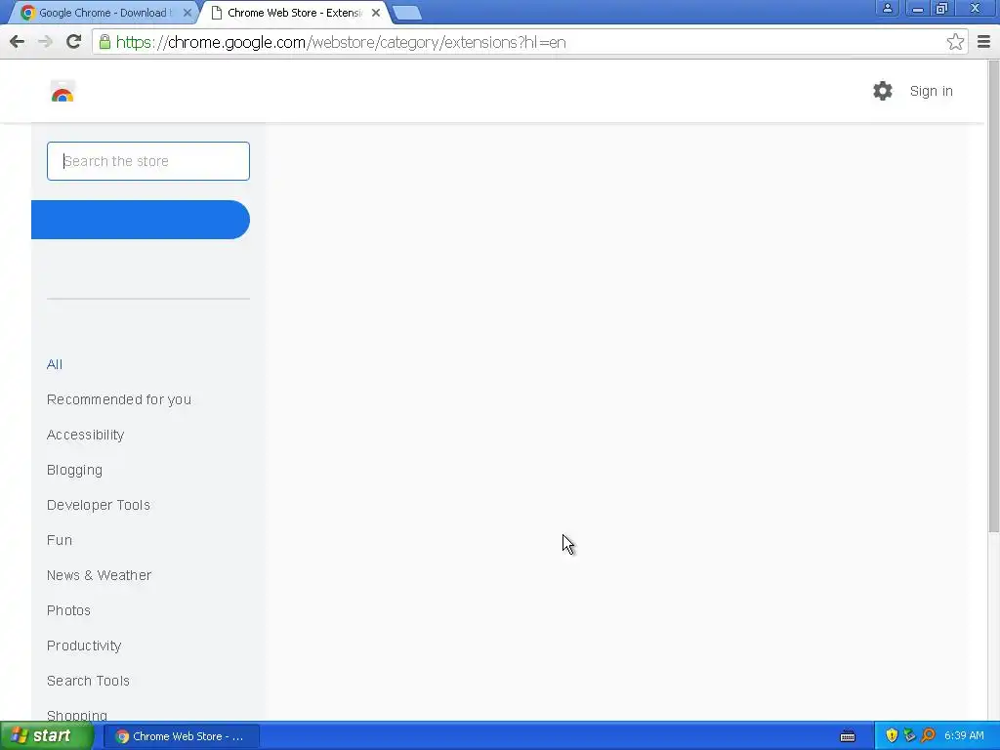Switch to the Google Chrome Download tab
1000x750 pixels.
click(x=105, y=13)
